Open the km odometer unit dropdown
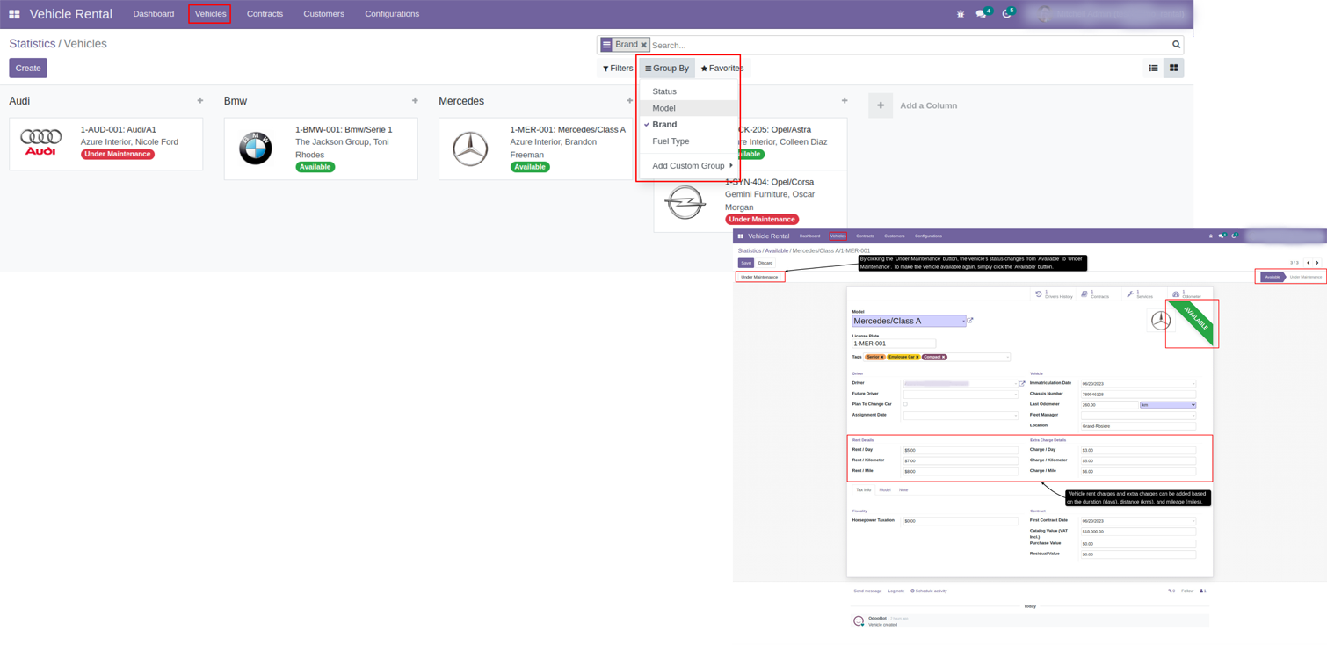Viewport: 1327px width, 645px height. coord(1167,405)
